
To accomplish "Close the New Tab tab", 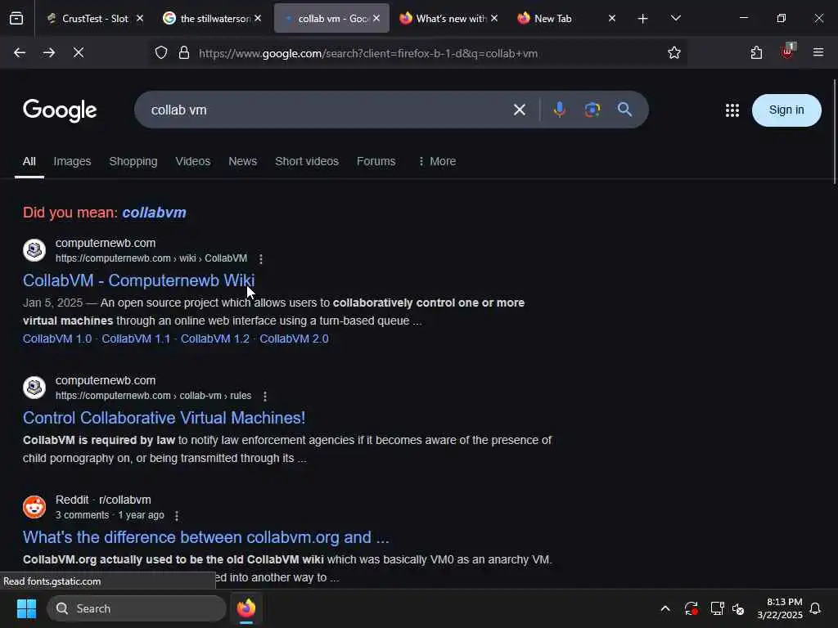I will tap(612, 18).
